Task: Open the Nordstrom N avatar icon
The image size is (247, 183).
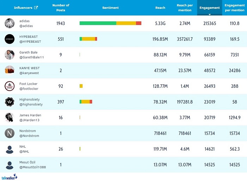Action: (10, 133)
